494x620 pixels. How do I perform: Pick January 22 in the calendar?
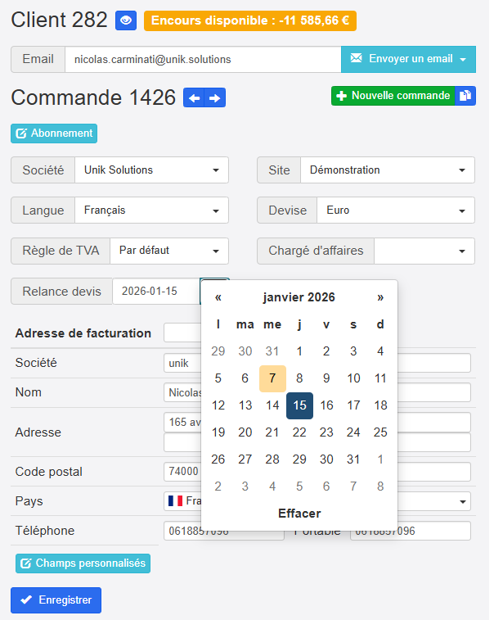299,432
